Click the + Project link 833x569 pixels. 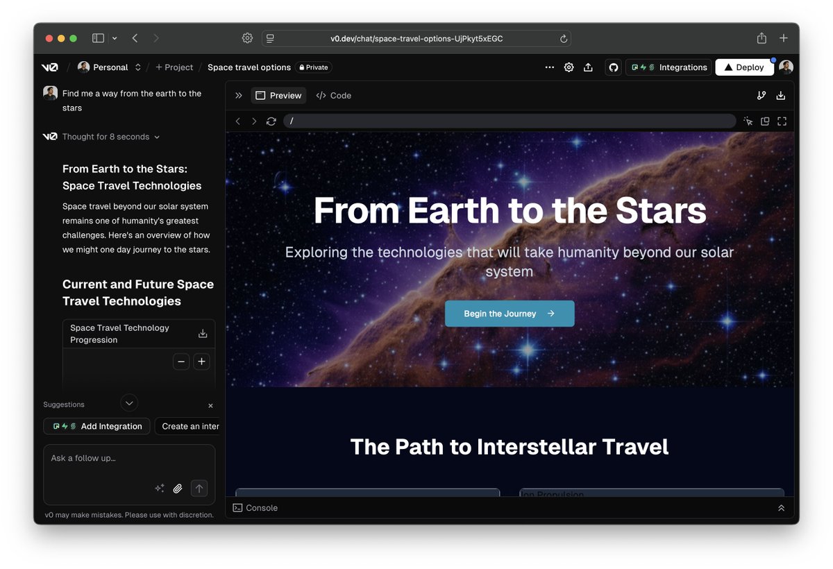coord(174,67)
